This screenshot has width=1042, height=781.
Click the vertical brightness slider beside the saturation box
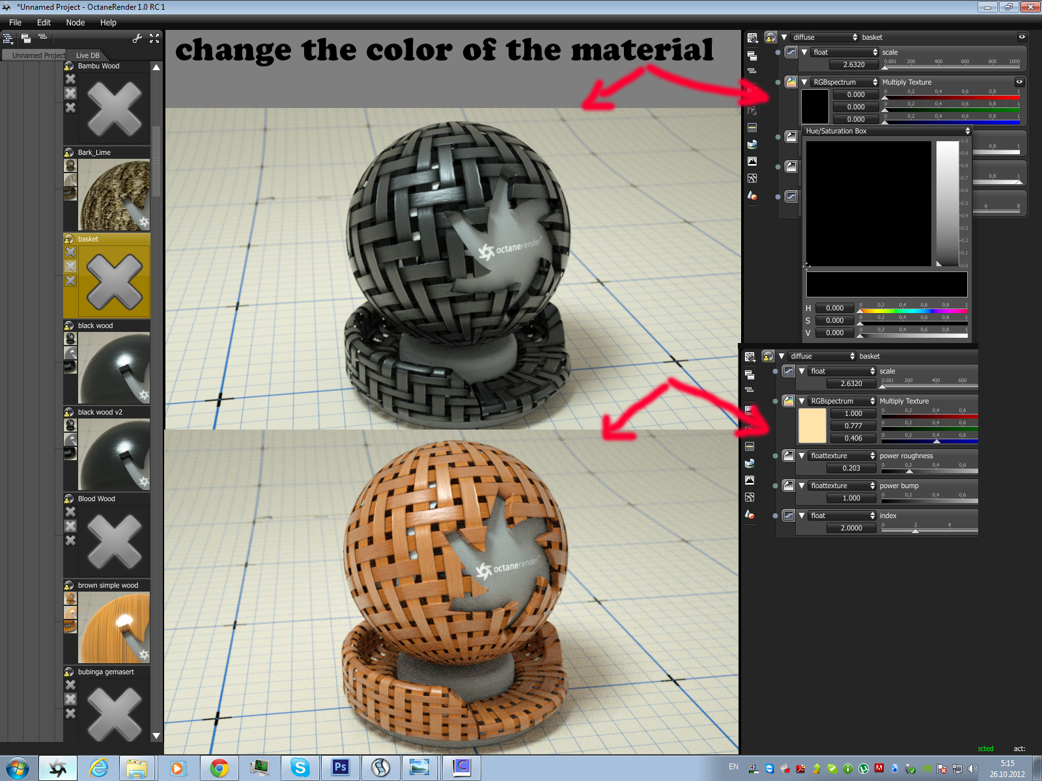coord(948,203)
